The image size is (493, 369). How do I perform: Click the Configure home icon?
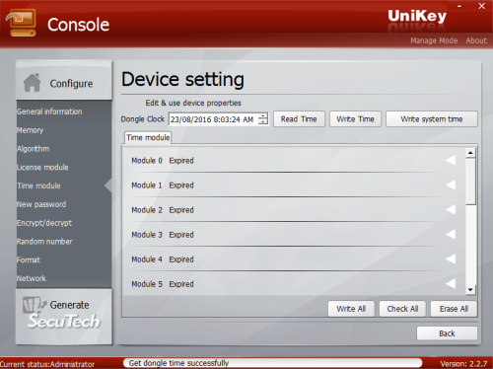tap(32, 83)
